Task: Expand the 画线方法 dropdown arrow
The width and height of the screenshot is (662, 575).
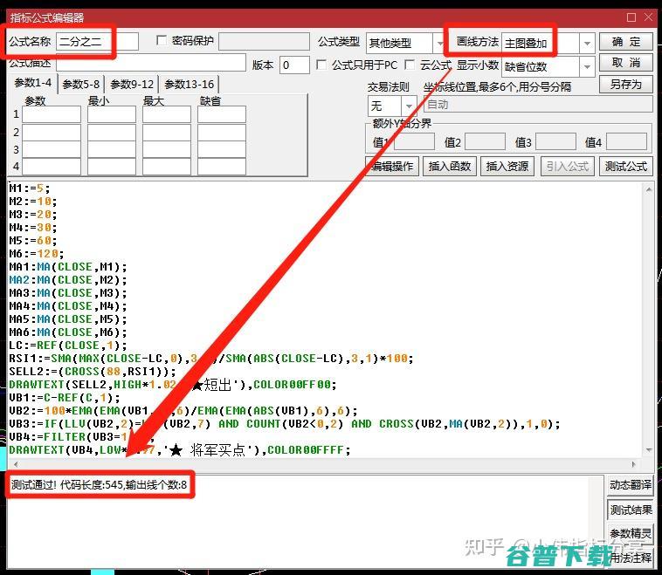Action: point(587,43)
